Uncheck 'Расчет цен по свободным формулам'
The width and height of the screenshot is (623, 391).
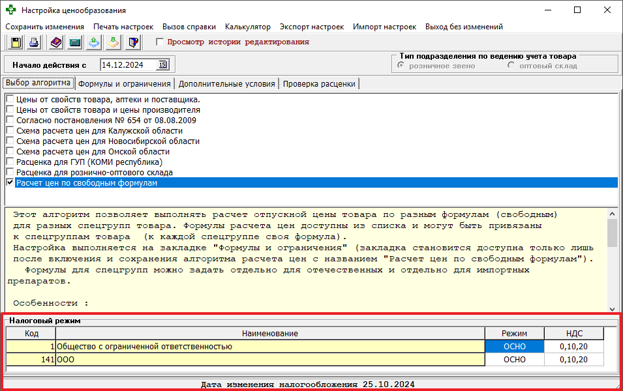coord(10,182)
